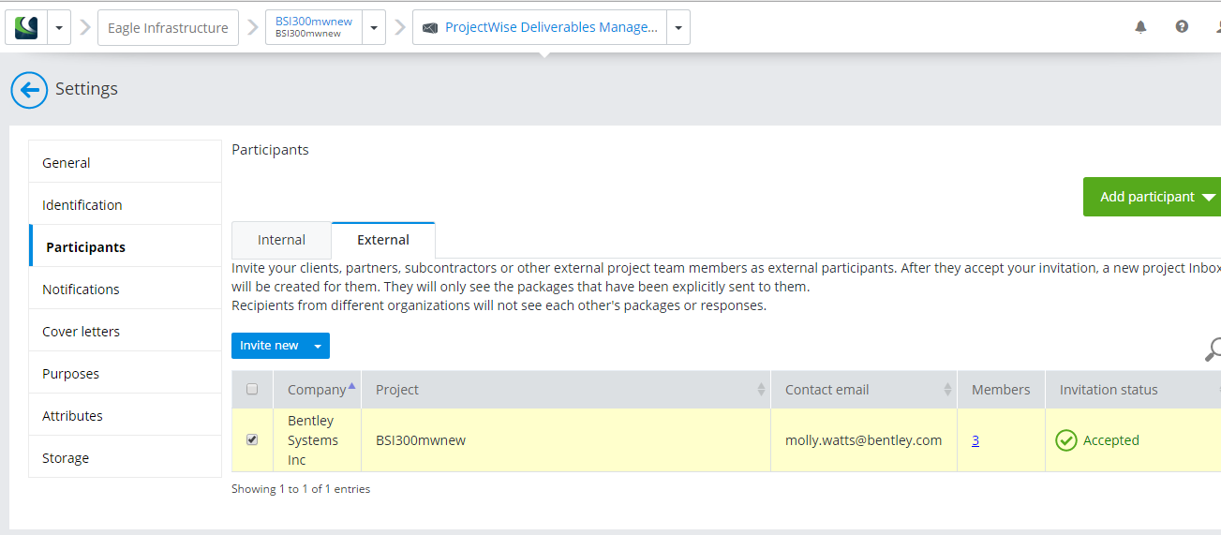Open help question mark icon
This screenshot has height=535, width=1221.
(1182, 27)
